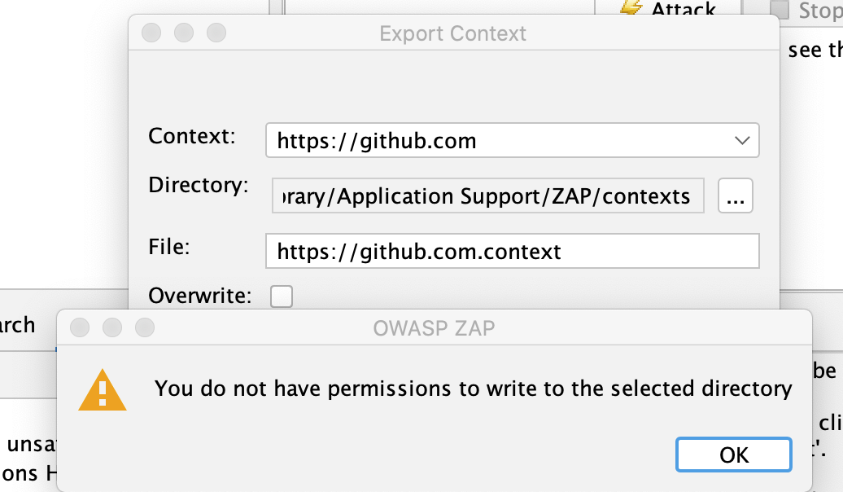Select the Directory path showing ZAP contexts folder
This screenshot has height=492, width=843.
tap(488, 195)
